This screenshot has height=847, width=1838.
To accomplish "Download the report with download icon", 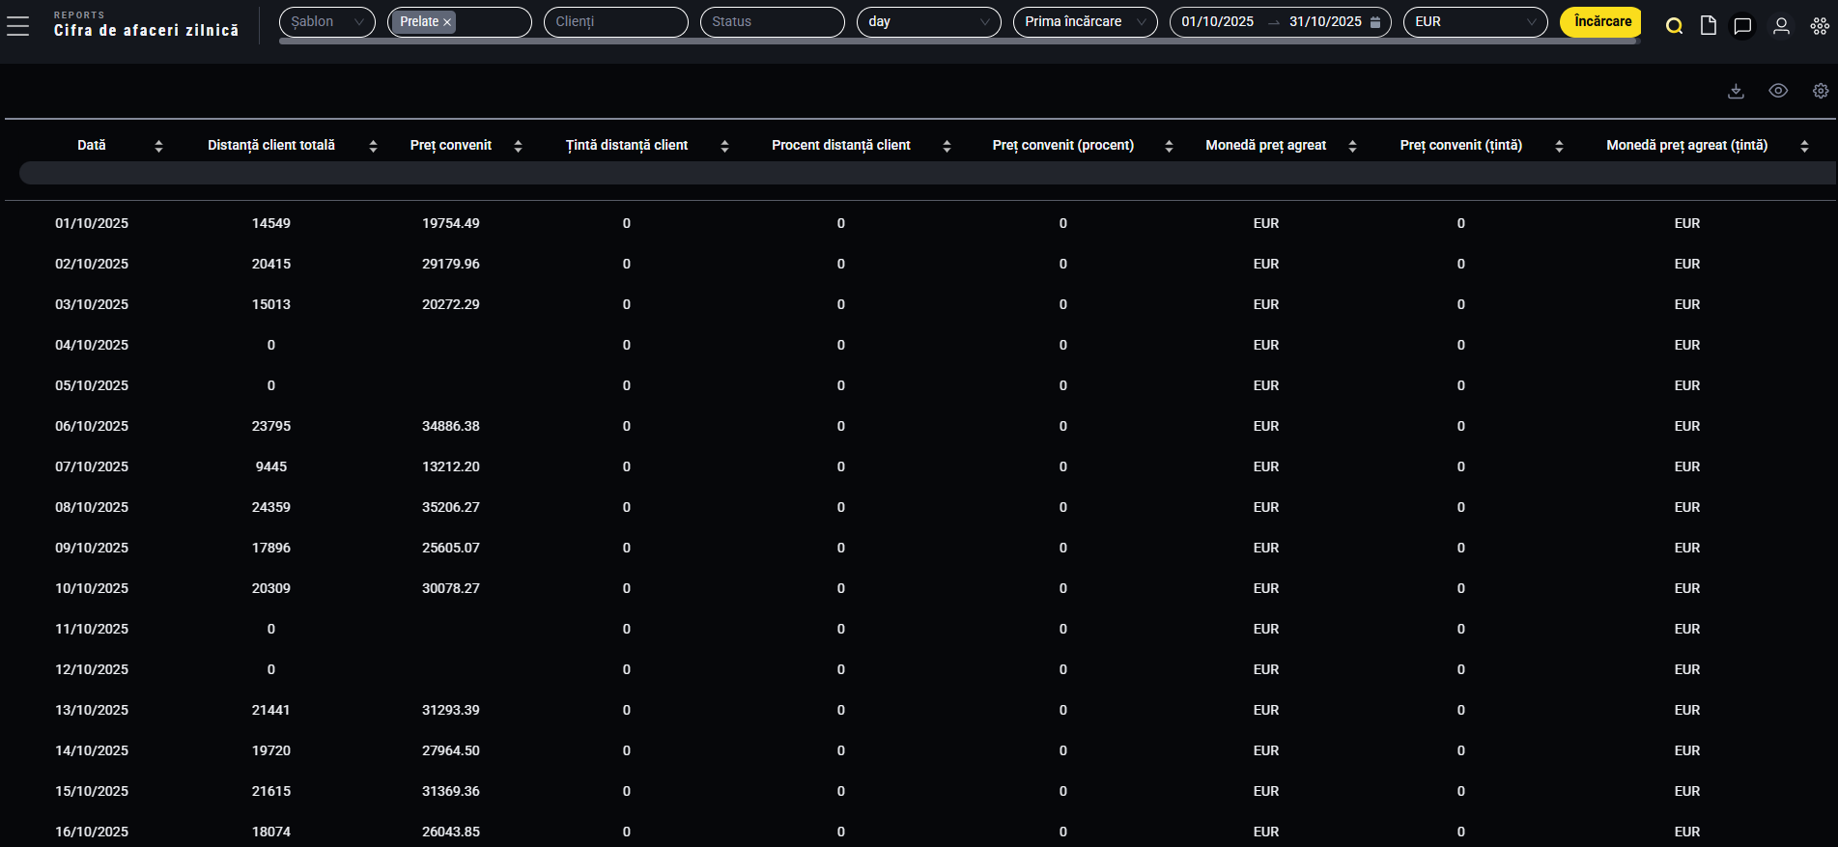I will (1736, 91).
